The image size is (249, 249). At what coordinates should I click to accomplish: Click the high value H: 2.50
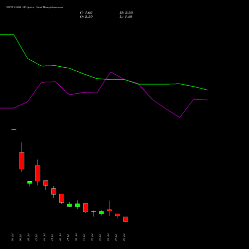point(126,13)
